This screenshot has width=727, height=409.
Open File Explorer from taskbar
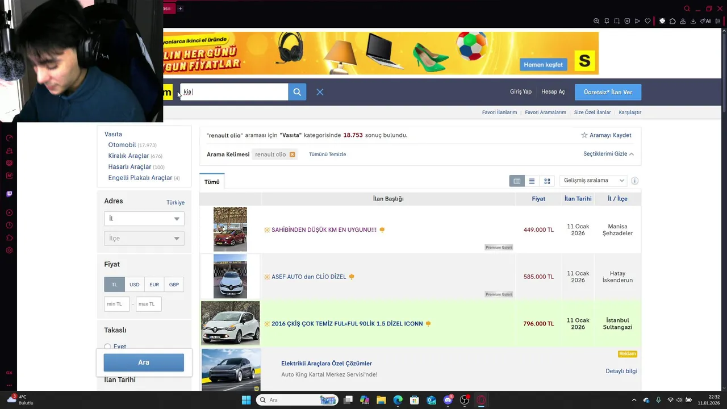point(381,400)
